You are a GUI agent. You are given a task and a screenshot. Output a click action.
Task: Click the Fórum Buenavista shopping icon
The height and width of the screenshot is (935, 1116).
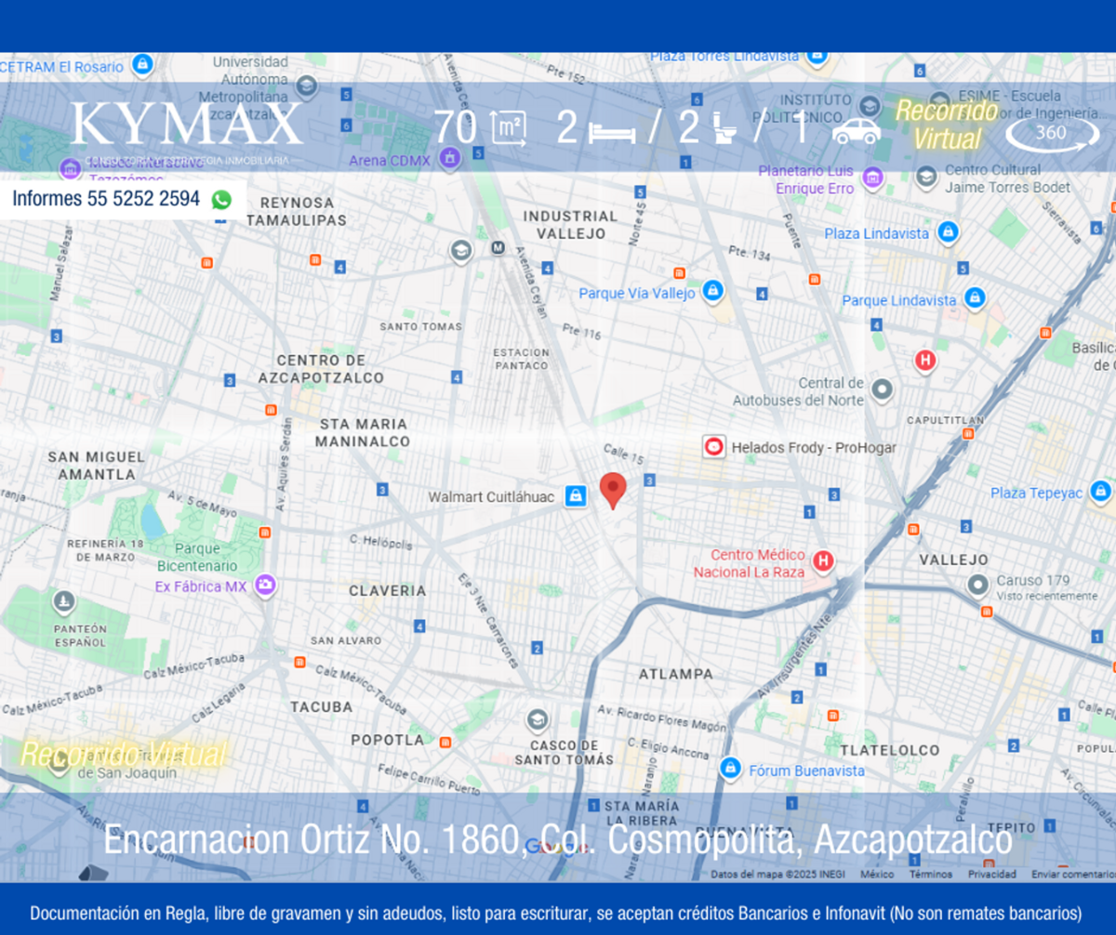pos(731,769)
